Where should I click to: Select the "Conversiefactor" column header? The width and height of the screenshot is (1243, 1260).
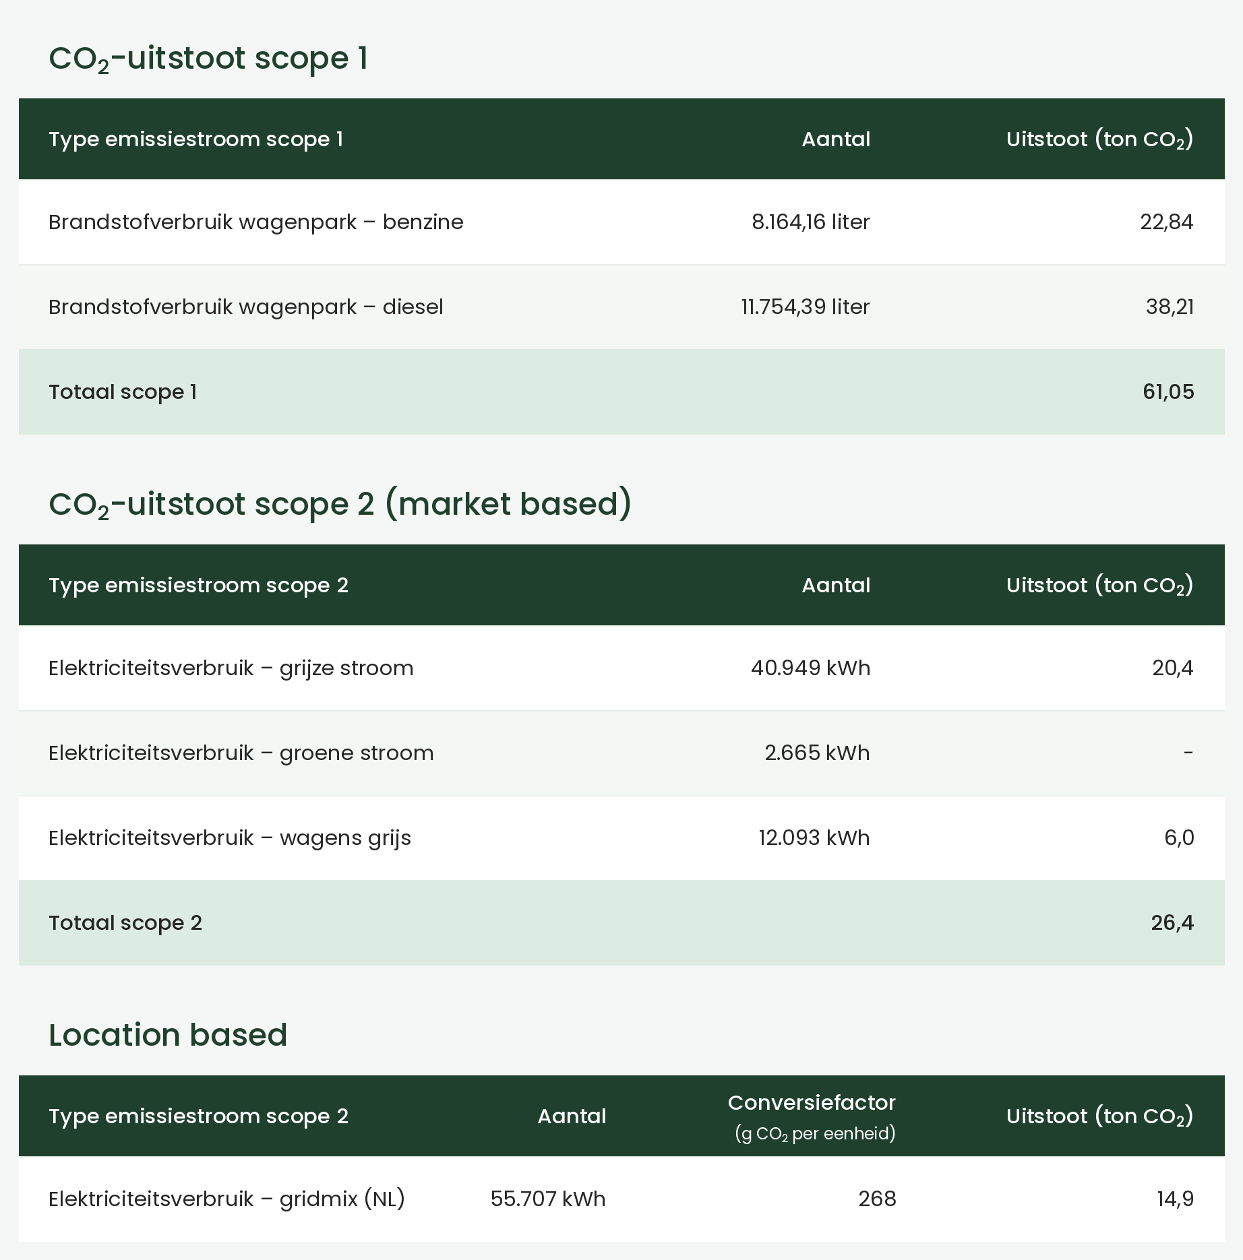pos(812,1103)
